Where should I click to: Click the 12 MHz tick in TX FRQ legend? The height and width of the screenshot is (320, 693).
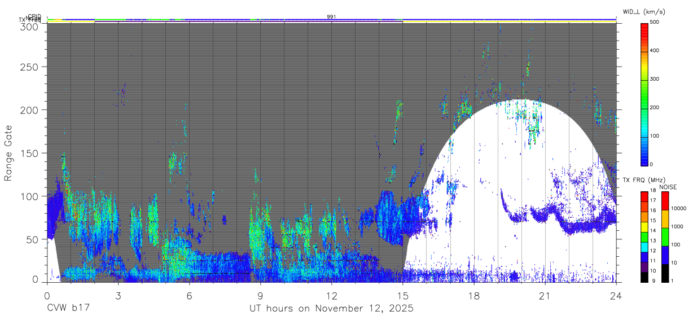coord(653,251)
